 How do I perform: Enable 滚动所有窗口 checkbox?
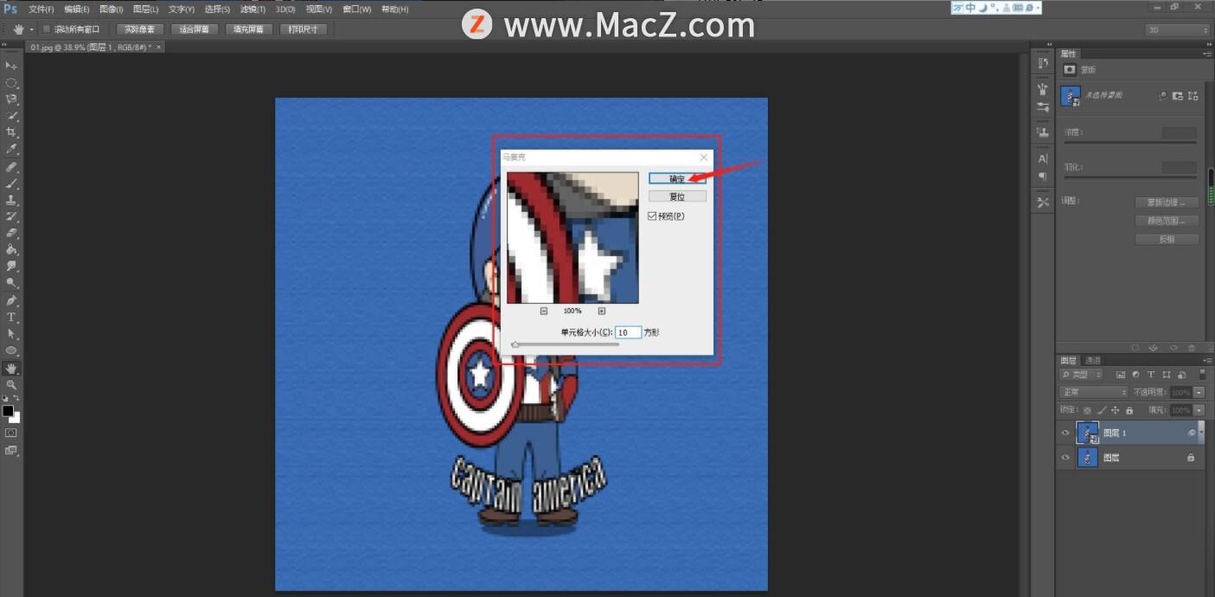coord(46,29)
